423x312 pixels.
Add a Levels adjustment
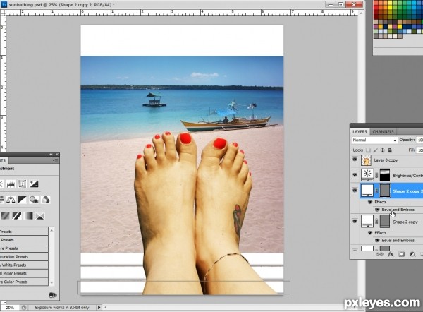click(11, 184)
